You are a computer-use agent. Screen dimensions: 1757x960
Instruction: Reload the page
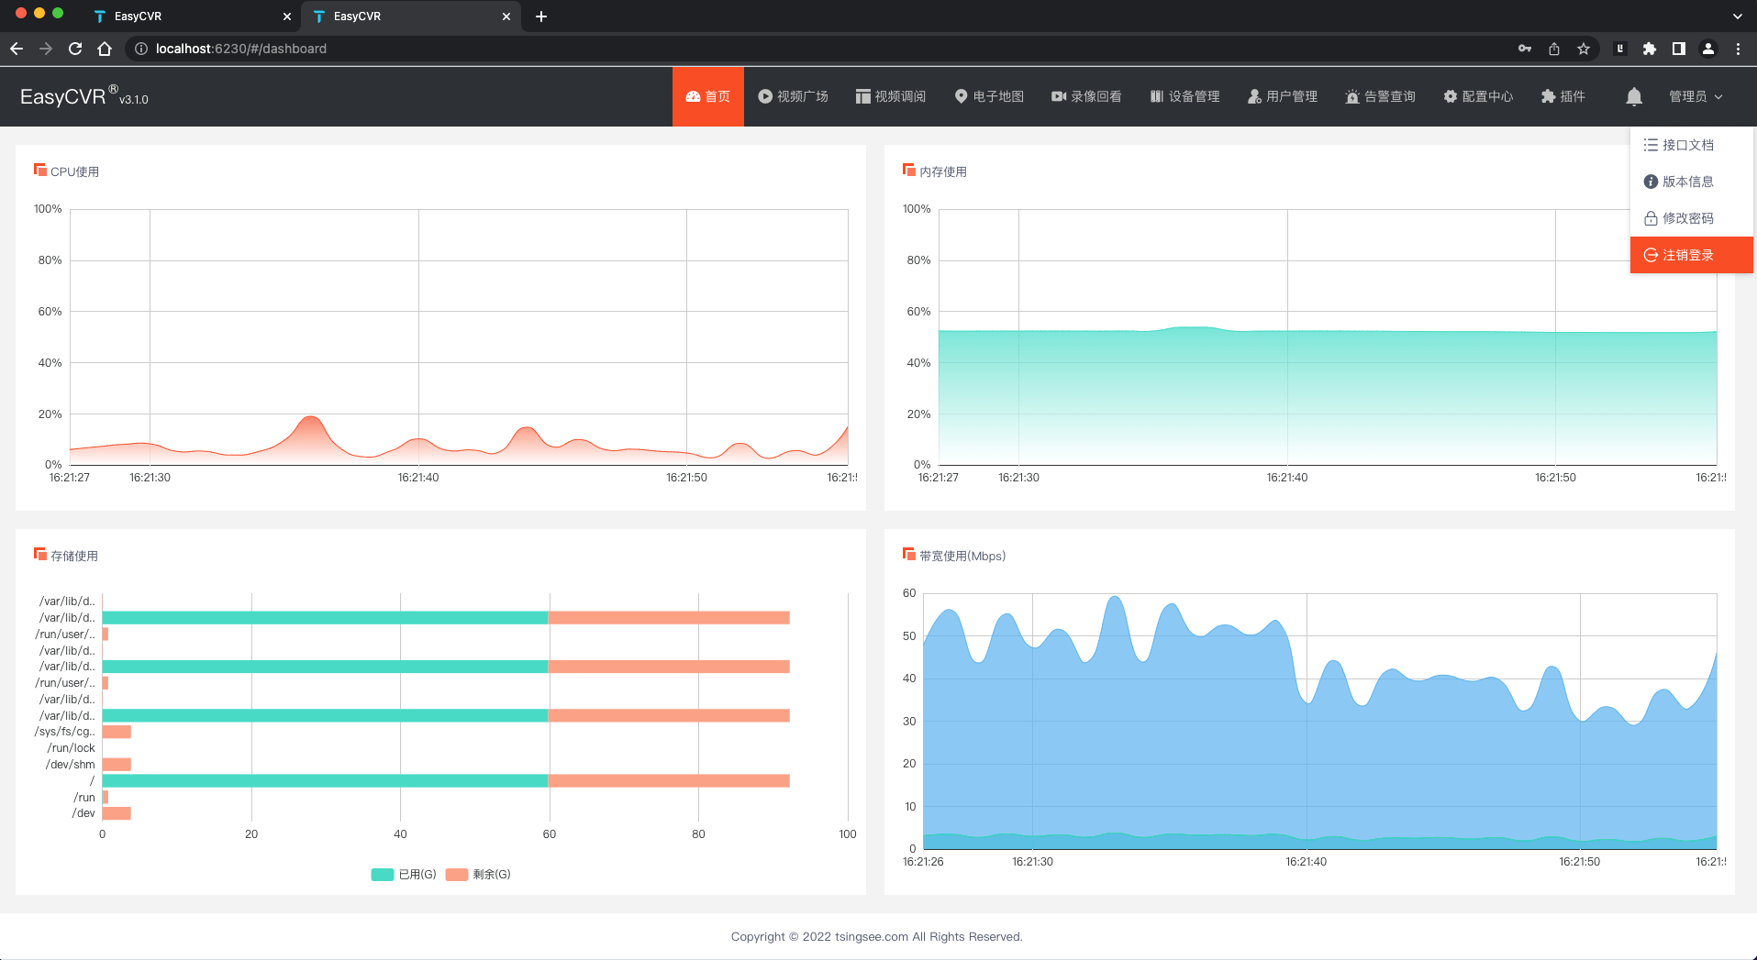pyautogui.click(x=75, y=49)
